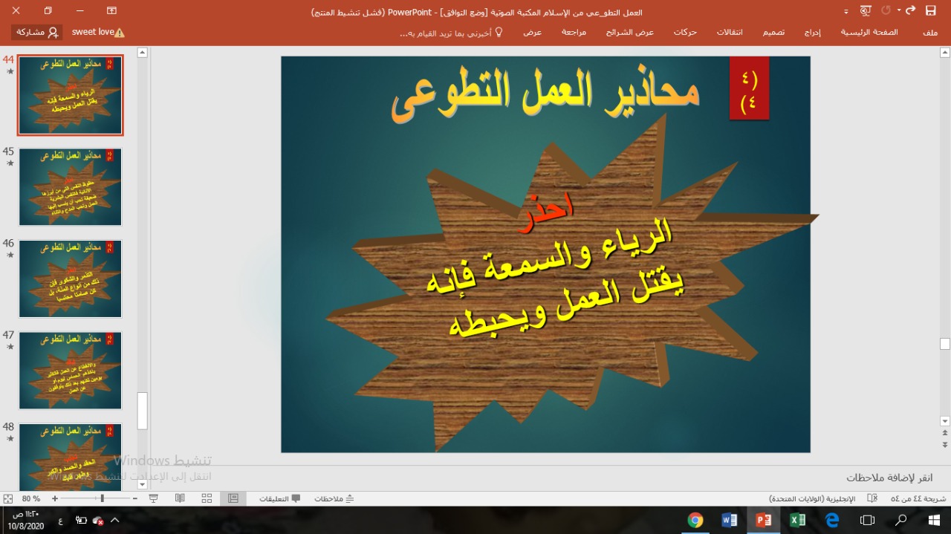Click the fit slide to window icon
The height and width of the screenshot is (534, 951).
tap(8, 498)
